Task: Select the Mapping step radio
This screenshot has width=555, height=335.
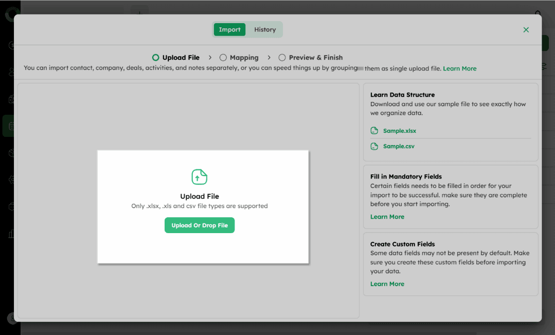Action: (223, 58)
